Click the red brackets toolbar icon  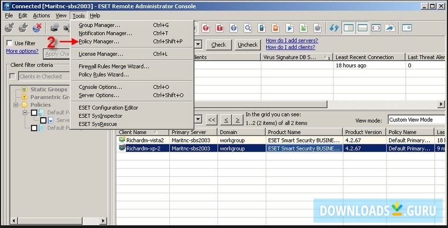376,28
